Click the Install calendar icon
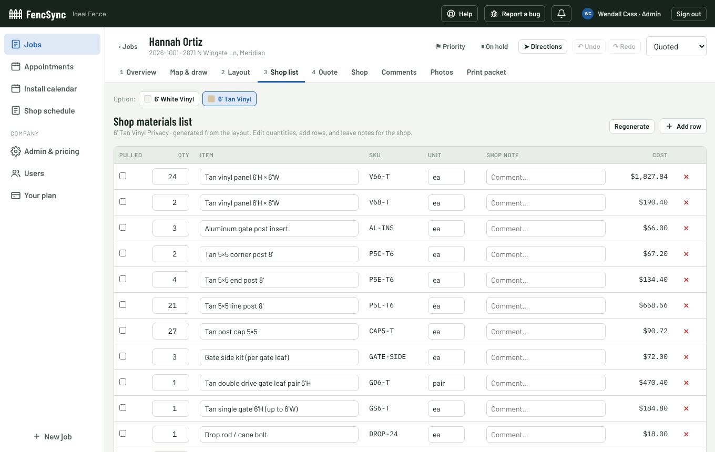The image size is (715, 452). point(16,89)
